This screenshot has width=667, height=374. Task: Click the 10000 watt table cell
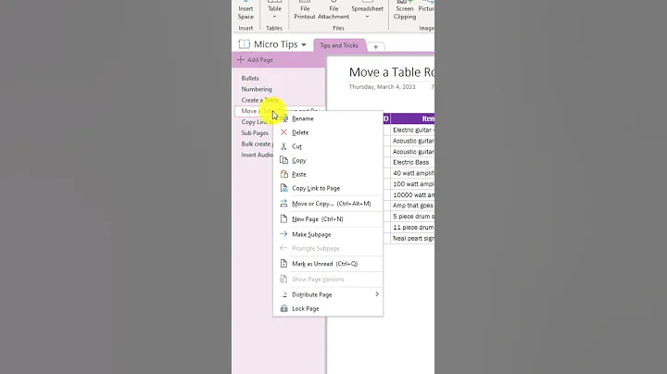pyautogui.click(x=412, y=194)
